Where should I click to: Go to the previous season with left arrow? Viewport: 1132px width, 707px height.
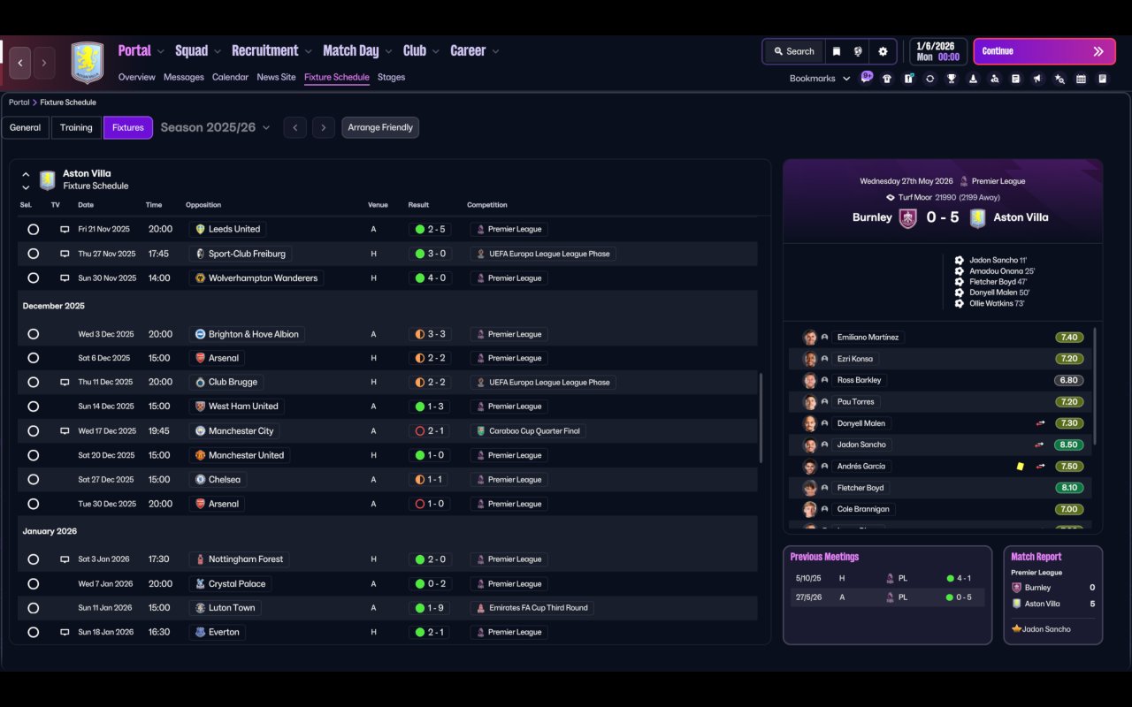click(x=295, y=127)
